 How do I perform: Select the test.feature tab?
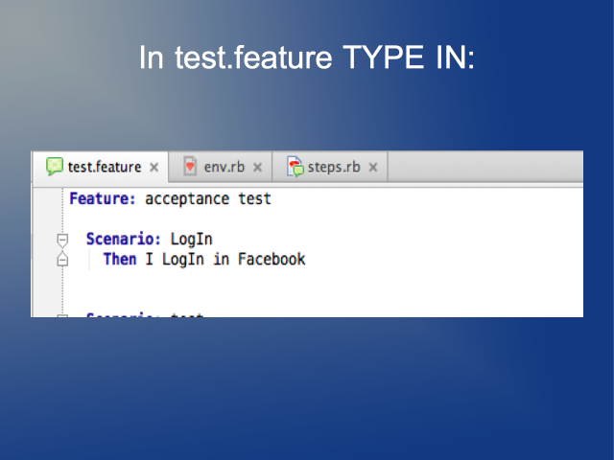tap(101, 167)
